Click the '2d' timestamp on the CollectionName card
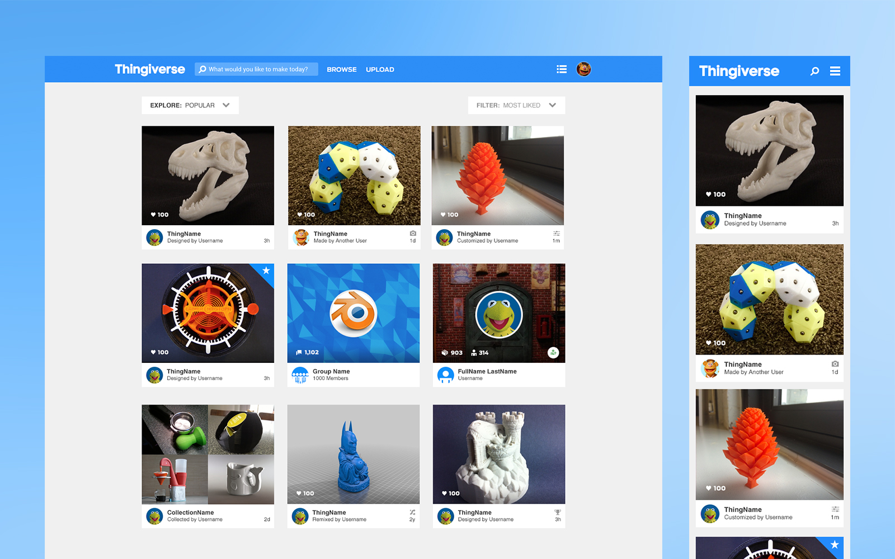Viewport: 895px width, 559px height. [267, 519]
